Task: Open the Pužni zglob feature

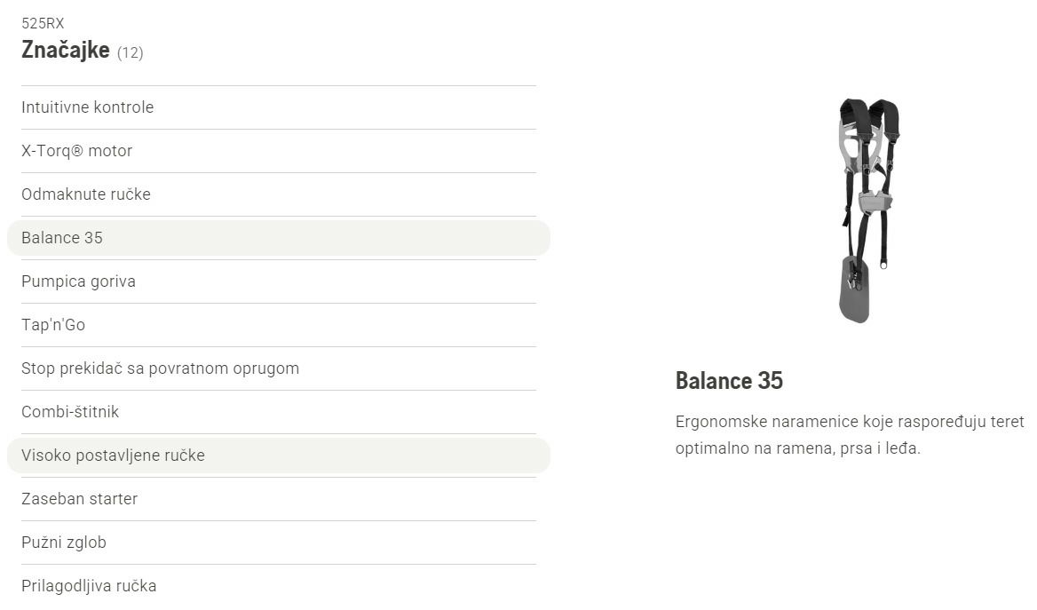Action: tap(279, 543)
